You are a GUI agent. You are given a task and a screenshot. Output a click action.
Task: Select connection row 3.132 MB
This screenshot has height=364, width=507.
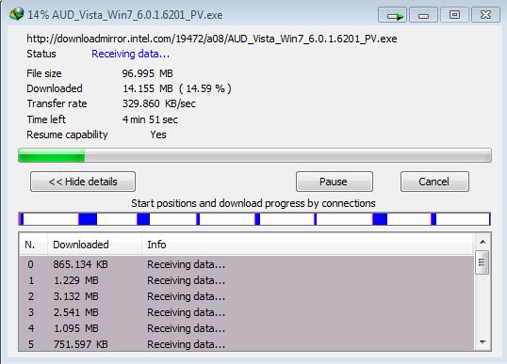tap(246, 296)
